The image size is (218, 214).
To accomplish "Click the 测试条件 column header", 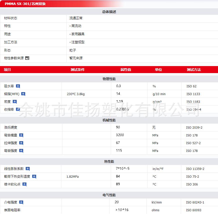I will [x=78, y=70].
